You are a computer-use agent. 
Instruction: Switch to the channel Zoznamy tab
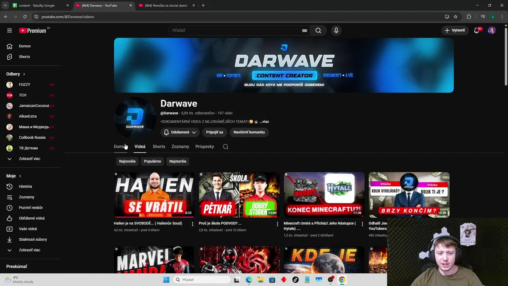pos(180,147)
